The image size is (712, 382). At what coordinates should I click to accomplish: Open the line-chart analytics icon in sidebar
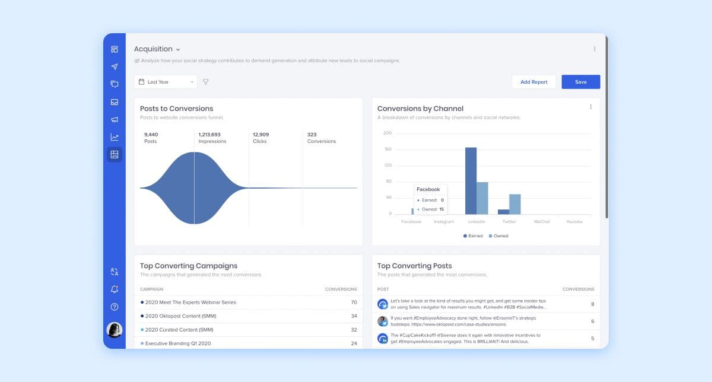(x=115, y=137)
